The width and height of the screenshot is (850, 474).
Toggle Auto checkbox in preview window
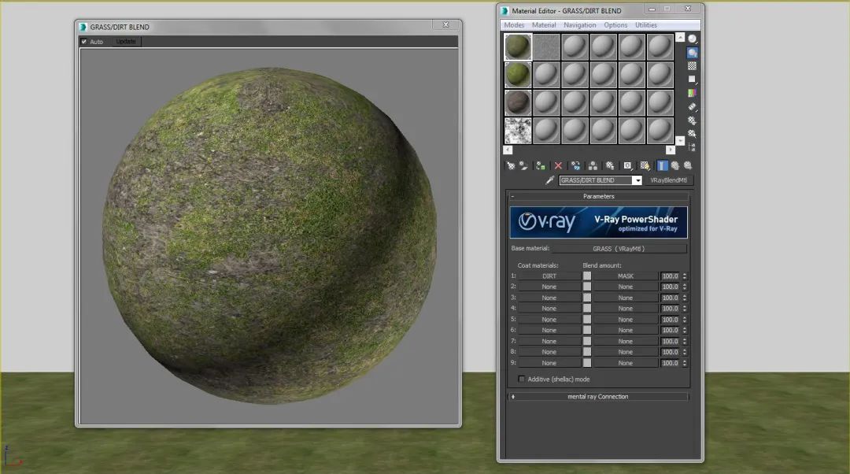pos(84,42)
